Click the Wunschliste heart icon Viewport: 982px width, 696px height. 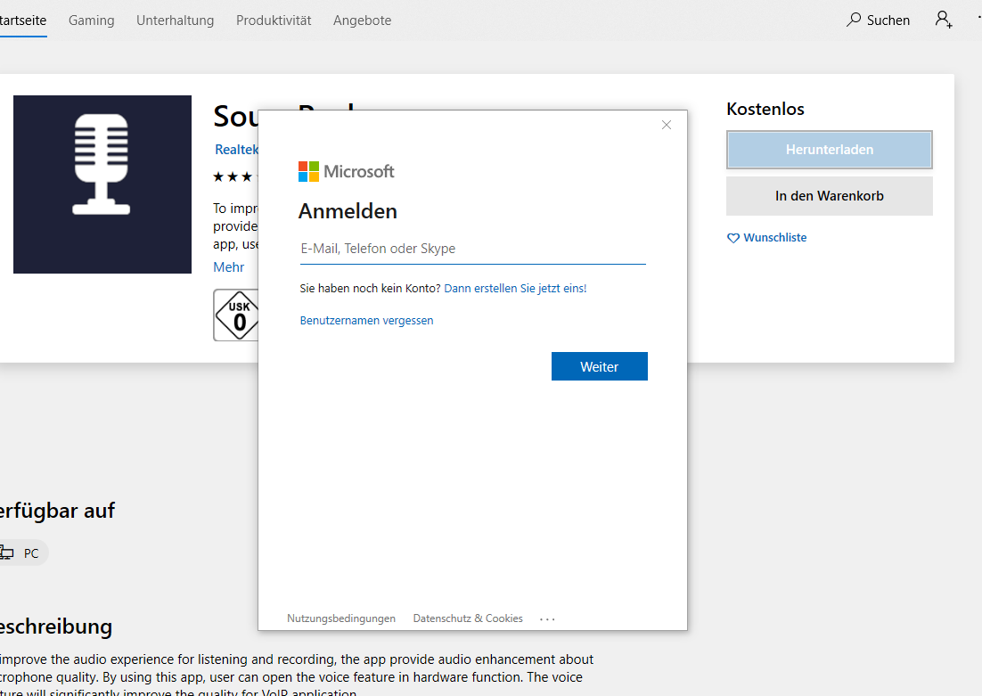[733, 238]
